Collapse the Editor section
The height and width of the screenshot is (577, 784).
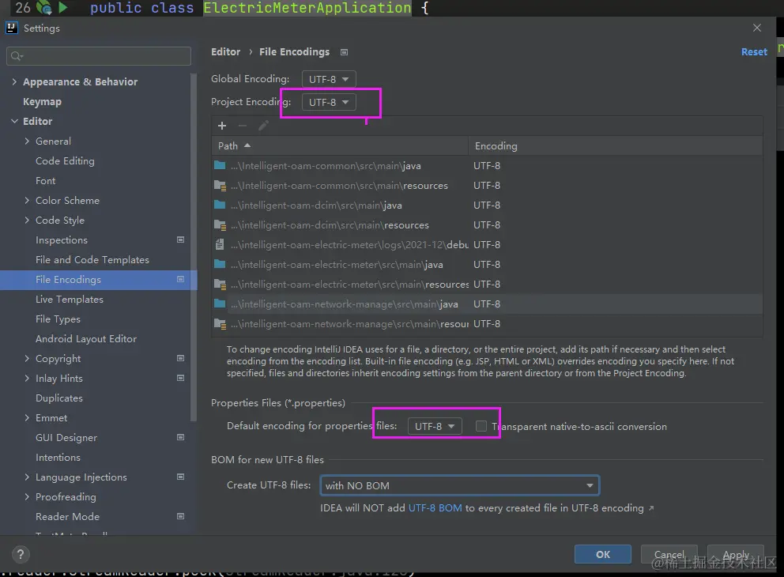[14, 121]
